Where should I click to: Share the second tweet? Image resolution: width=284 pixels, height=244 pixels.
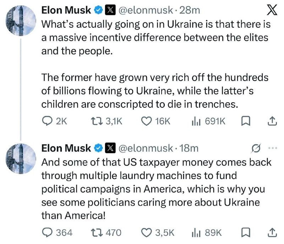[272, 233]
